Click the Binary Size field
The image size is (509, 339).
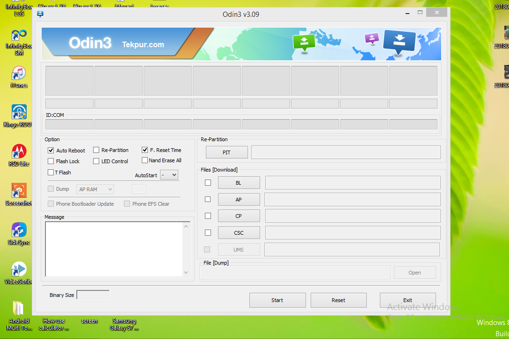pos(93,295)
